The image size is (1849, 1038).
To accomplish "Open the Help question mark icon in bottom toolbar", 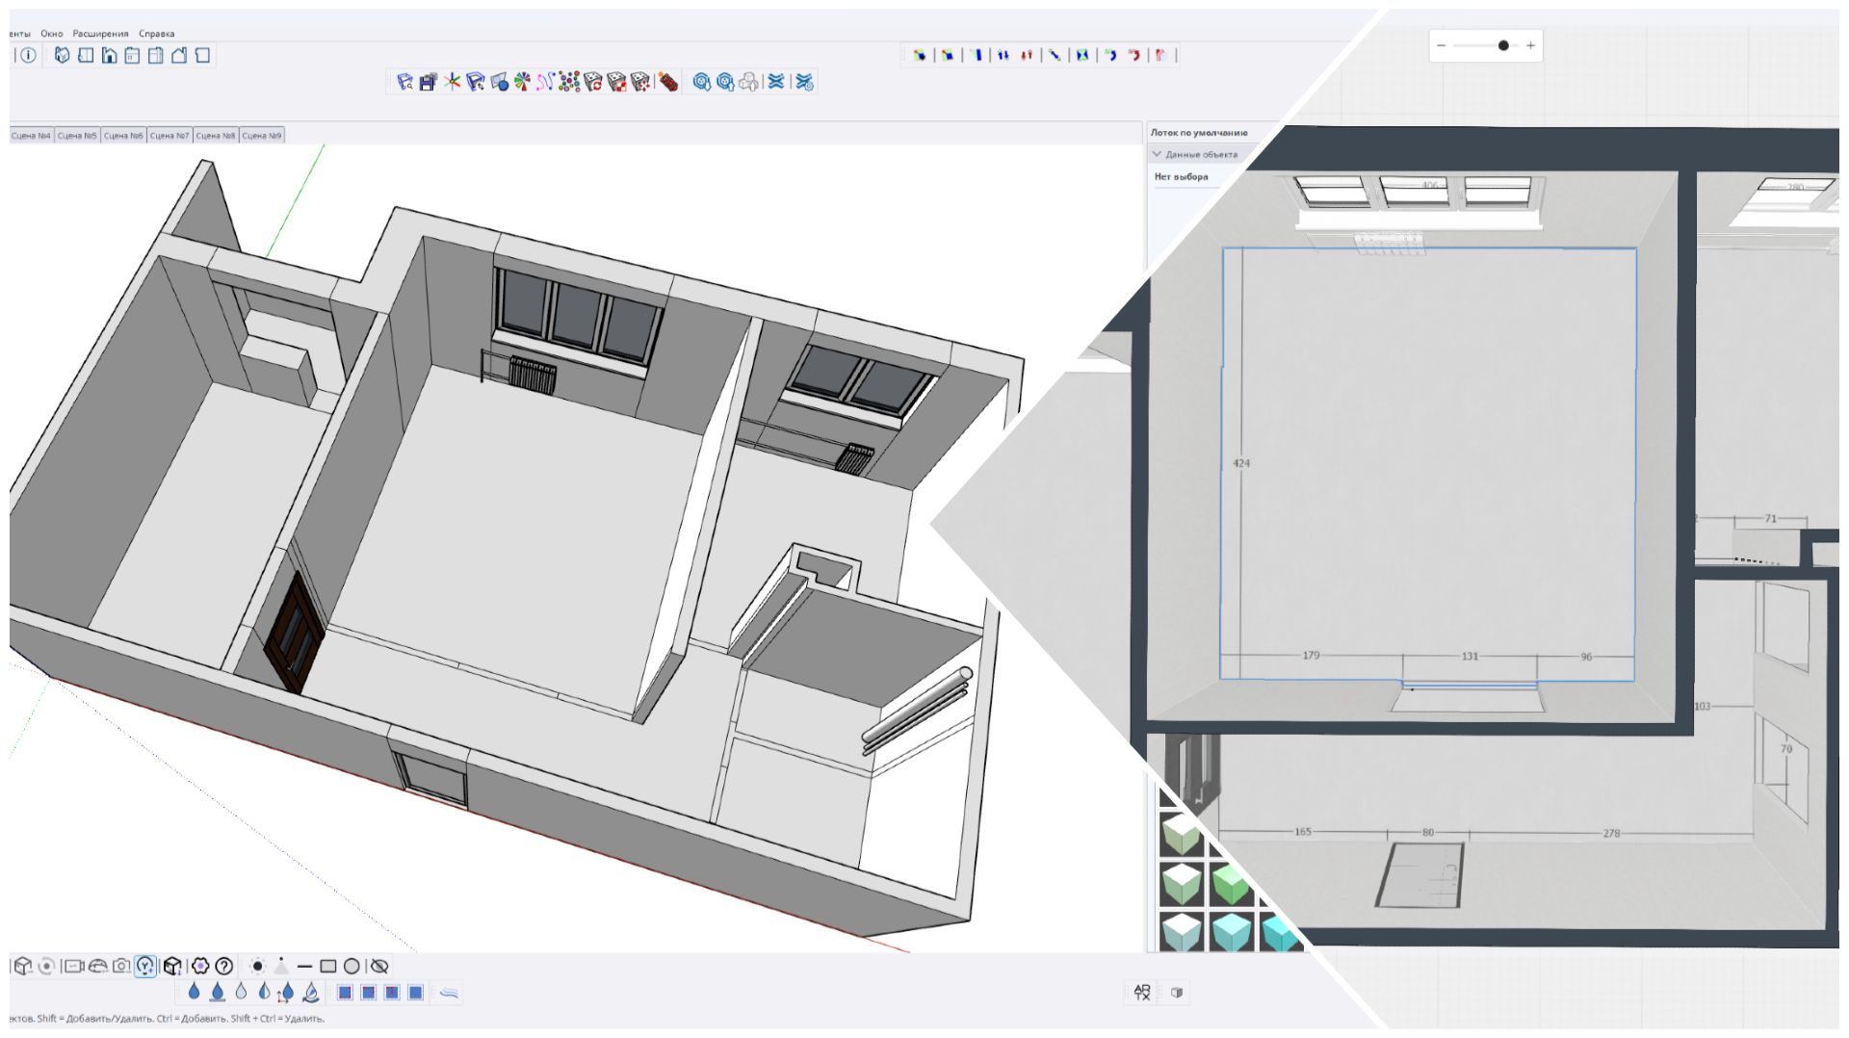I will coord(223,966).
